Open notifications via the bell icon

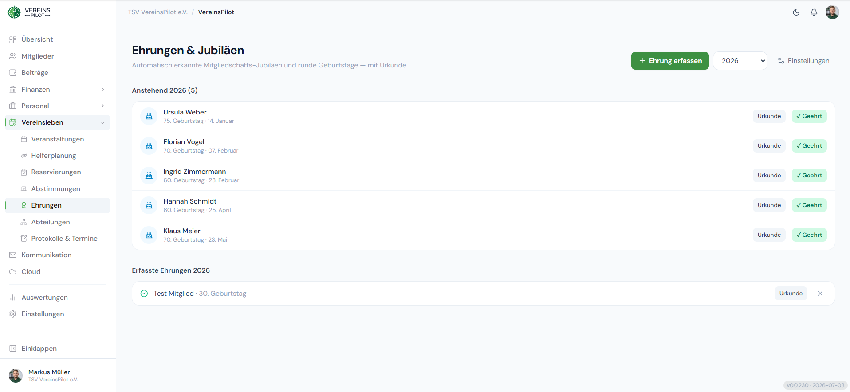[814, 12]
